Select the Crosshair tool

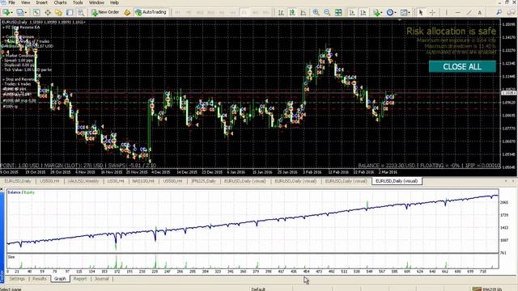pyautogui.click(x=432, y=12)
